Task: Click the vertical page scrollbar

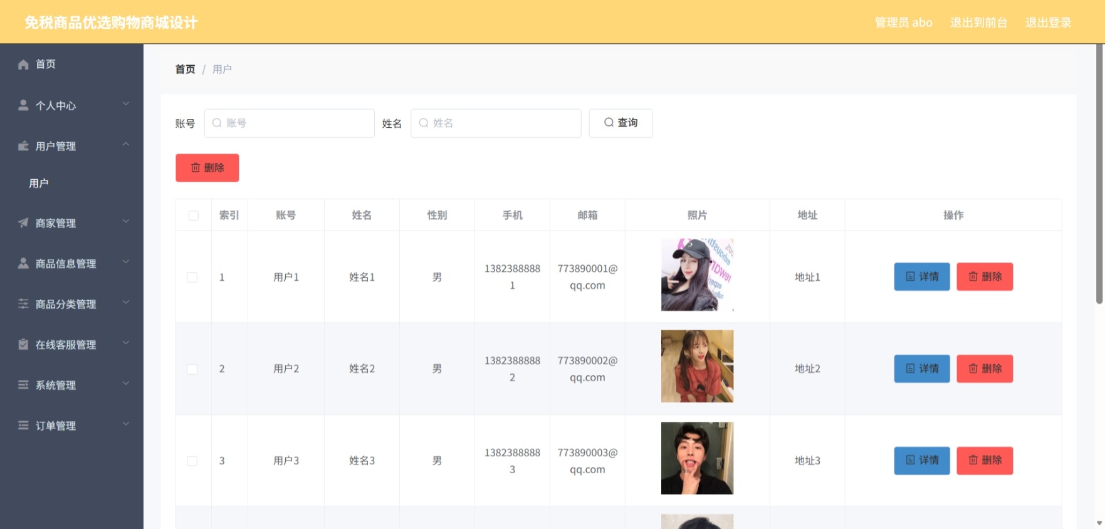Action: coord(1099,174)
